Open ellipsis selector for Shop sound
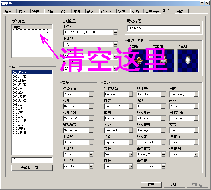This screenshot has height=190, width=211. 196,130
